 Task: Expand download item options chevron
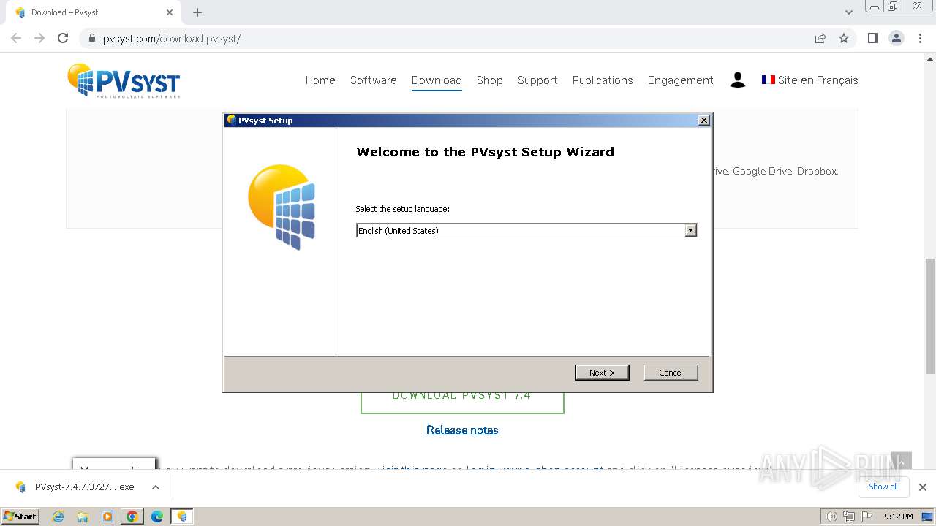(x=156, y=487)
